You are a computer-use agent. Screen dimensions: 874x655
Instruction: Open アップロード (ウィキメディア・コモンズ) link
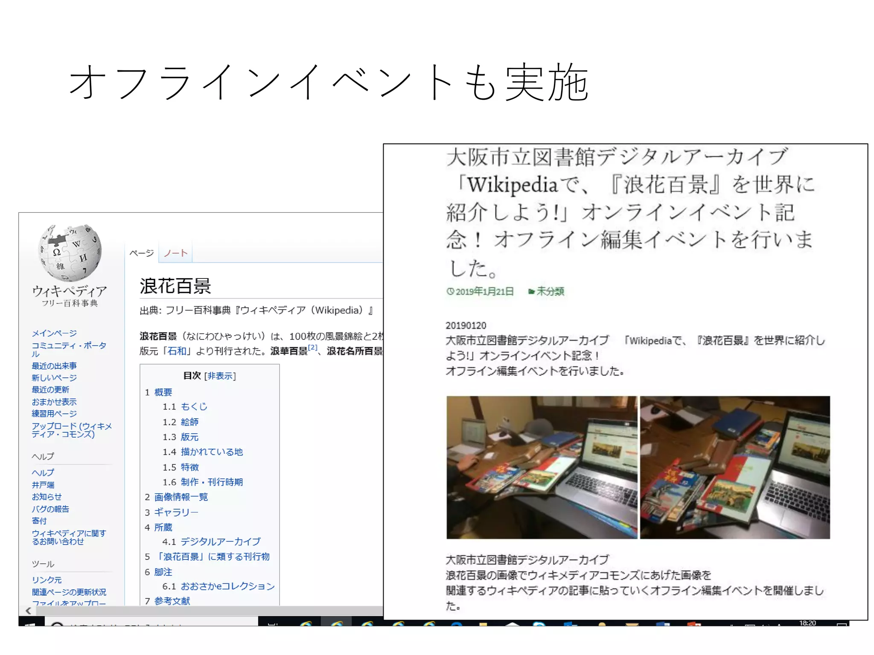coord(72,430)
